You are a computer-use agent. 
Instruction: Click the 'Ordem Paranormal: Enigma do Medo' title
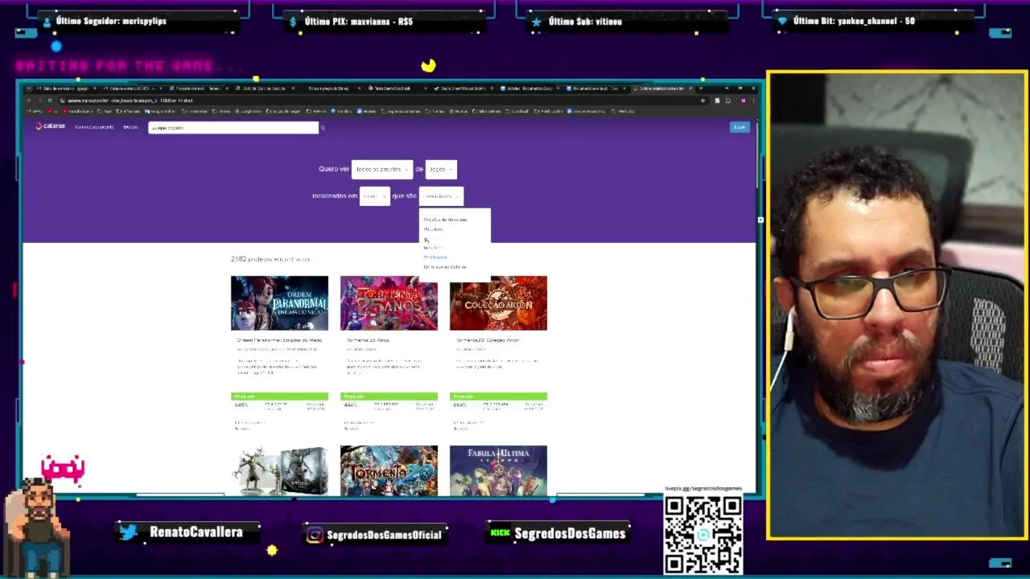coord(279,340)
